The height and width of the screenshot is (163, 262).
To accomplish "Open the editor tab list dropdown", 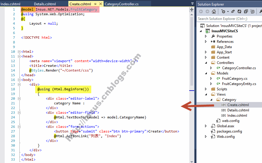I will point(192,4).
